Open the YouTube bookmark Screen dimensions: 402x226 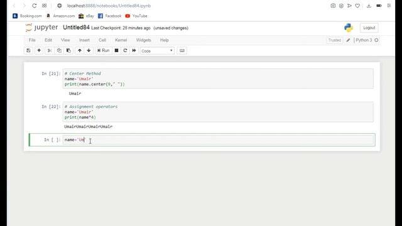pyautogui.click(x=136, y=16)
